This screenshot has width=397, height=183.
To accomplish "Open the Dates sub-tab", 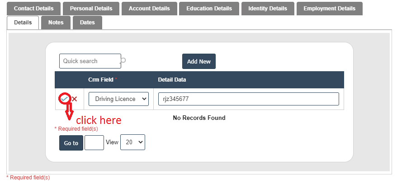I will click(87, 23).
